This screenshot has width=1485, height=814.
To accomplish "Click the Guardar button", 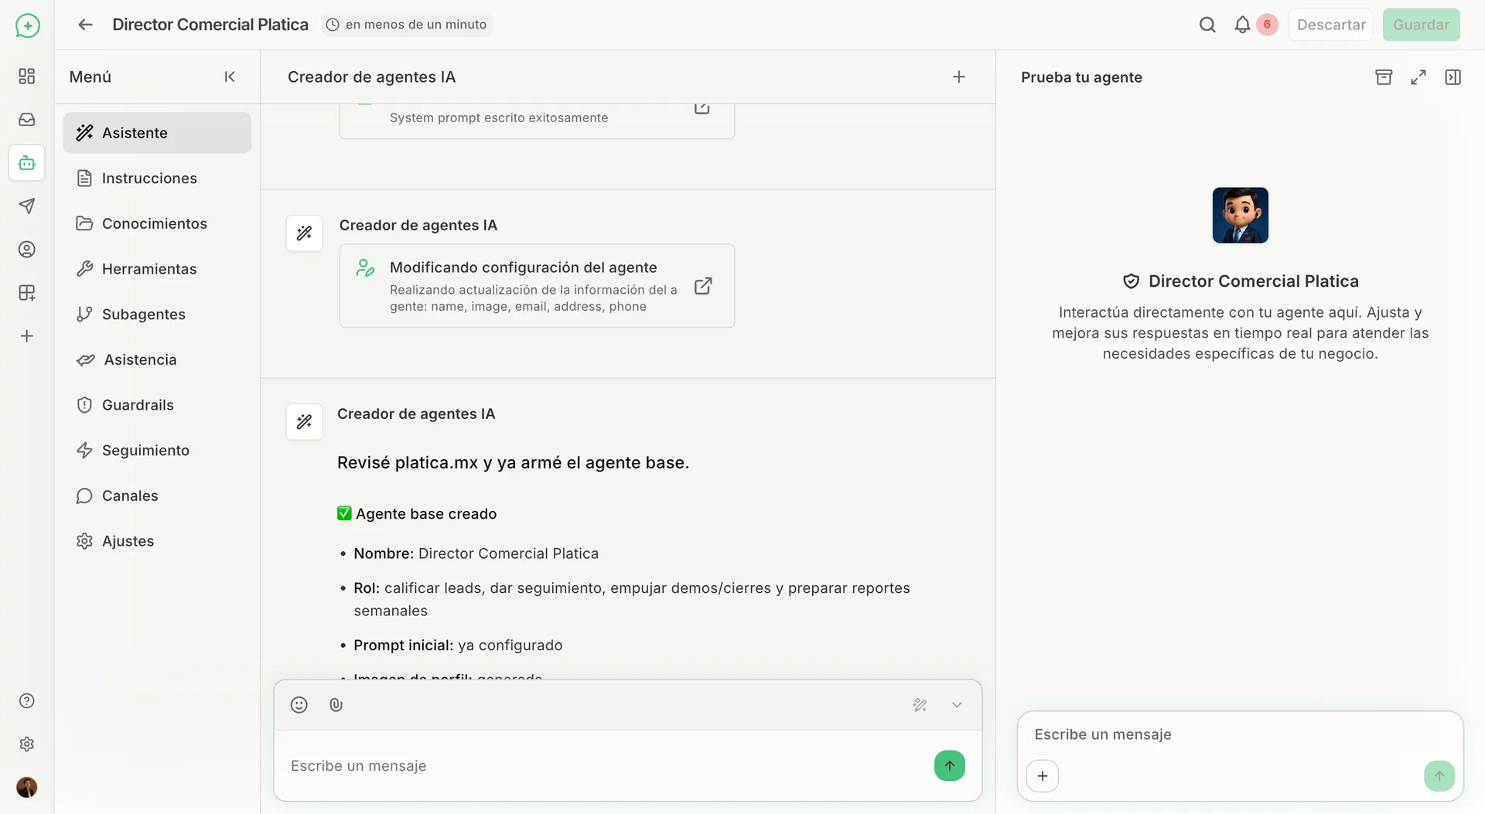I will 1422,25.
